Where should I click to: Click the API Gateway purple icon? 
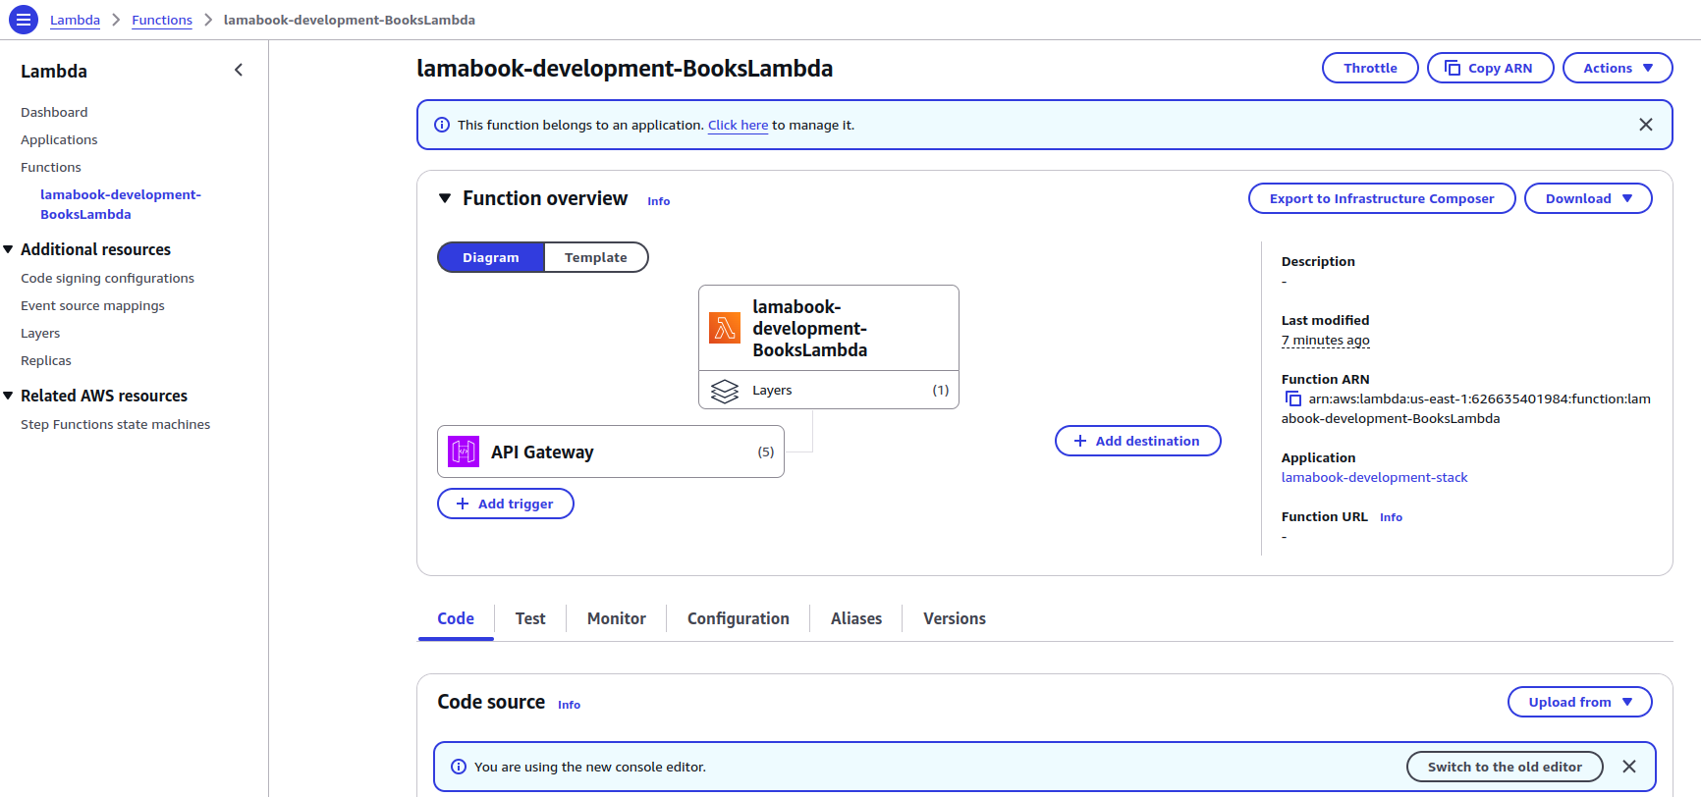pyautogui.click(x=464, y=452)
